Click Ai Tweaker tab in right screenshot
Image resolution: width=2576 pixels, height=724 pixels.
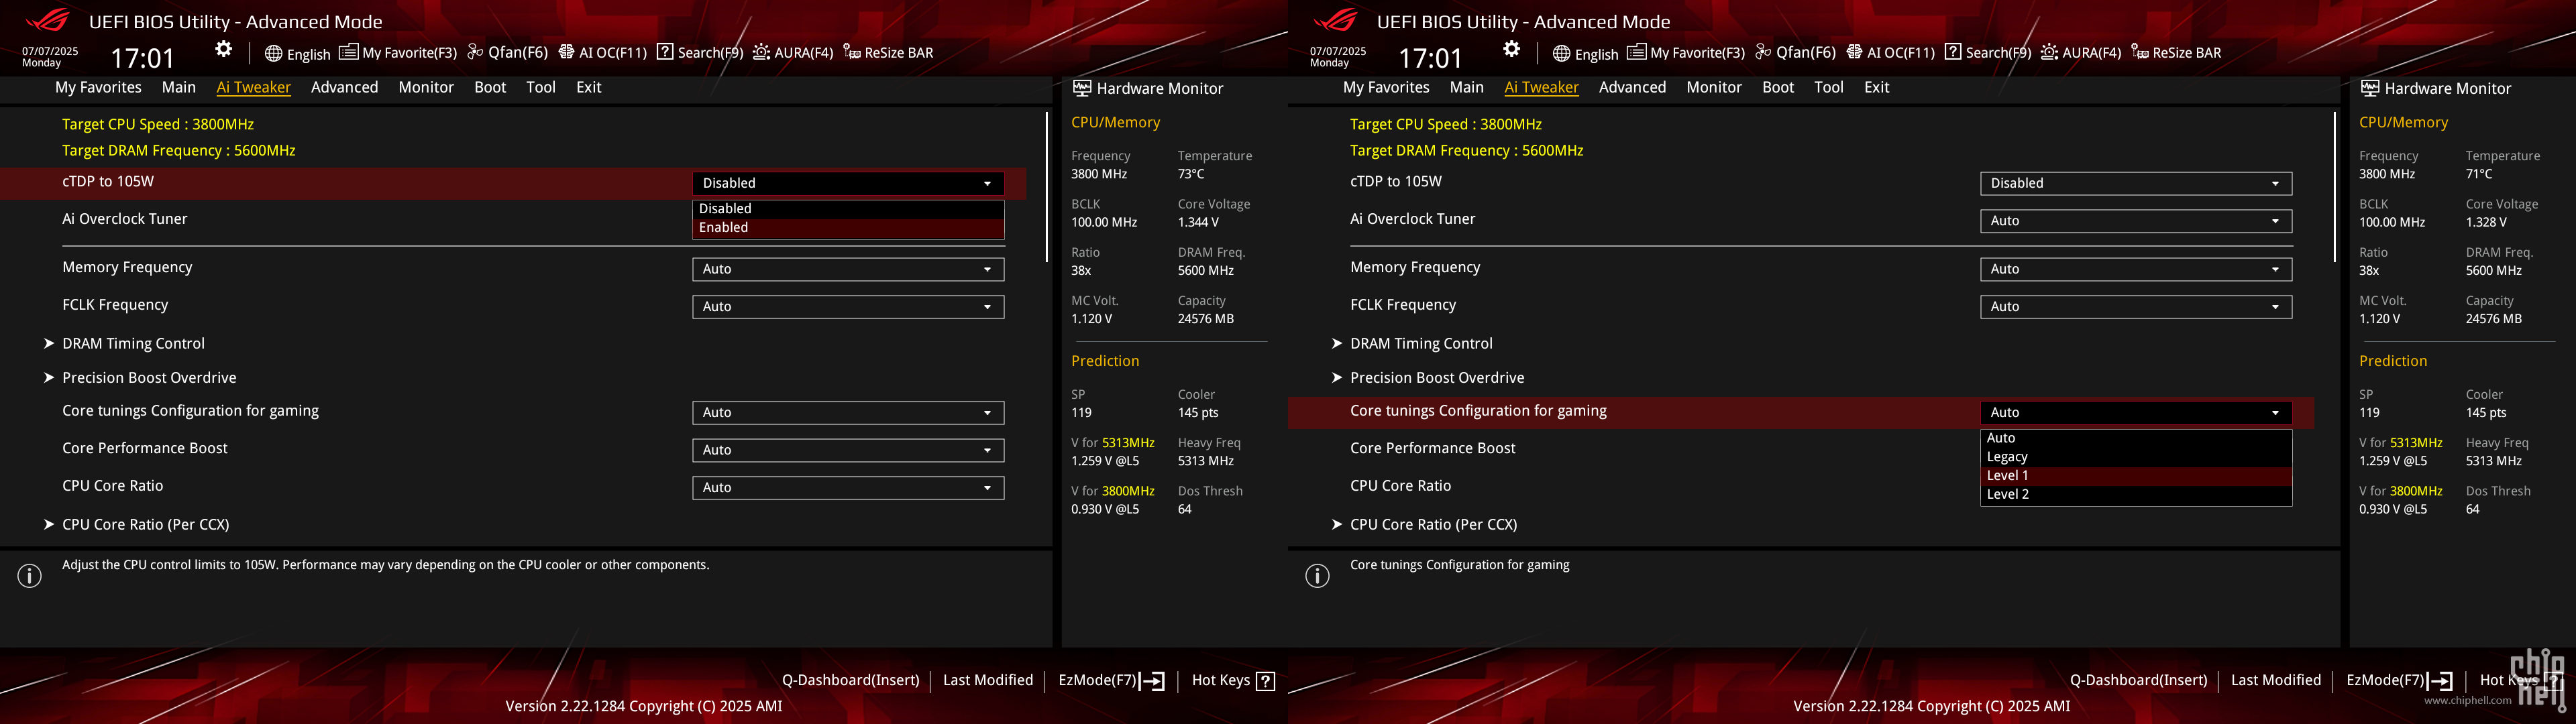(x=1541, y=87)
